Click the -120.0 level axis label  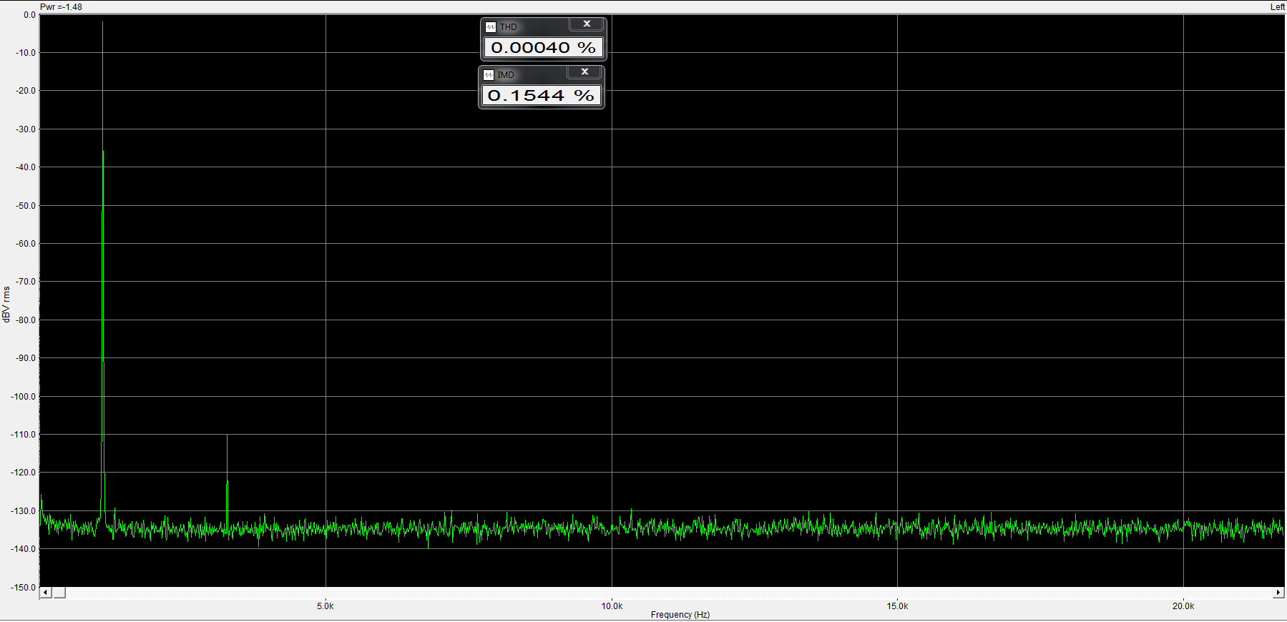(24, 473)
